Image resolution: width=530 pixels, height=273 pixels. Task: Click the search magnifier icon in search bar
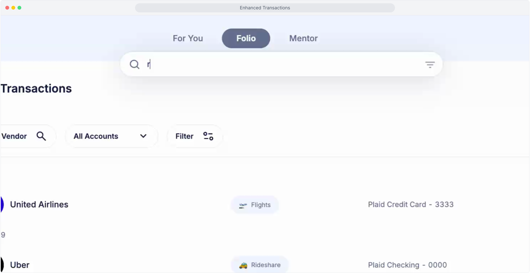click(x=134, y=64)
